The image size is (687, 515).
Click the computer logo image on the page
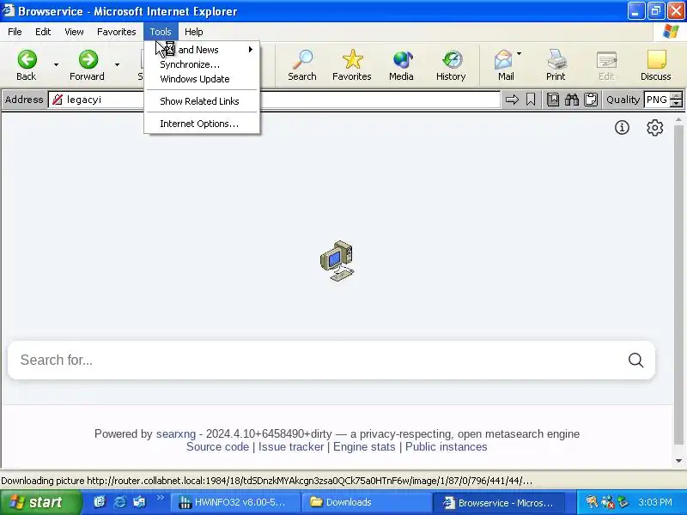[337, 261]
